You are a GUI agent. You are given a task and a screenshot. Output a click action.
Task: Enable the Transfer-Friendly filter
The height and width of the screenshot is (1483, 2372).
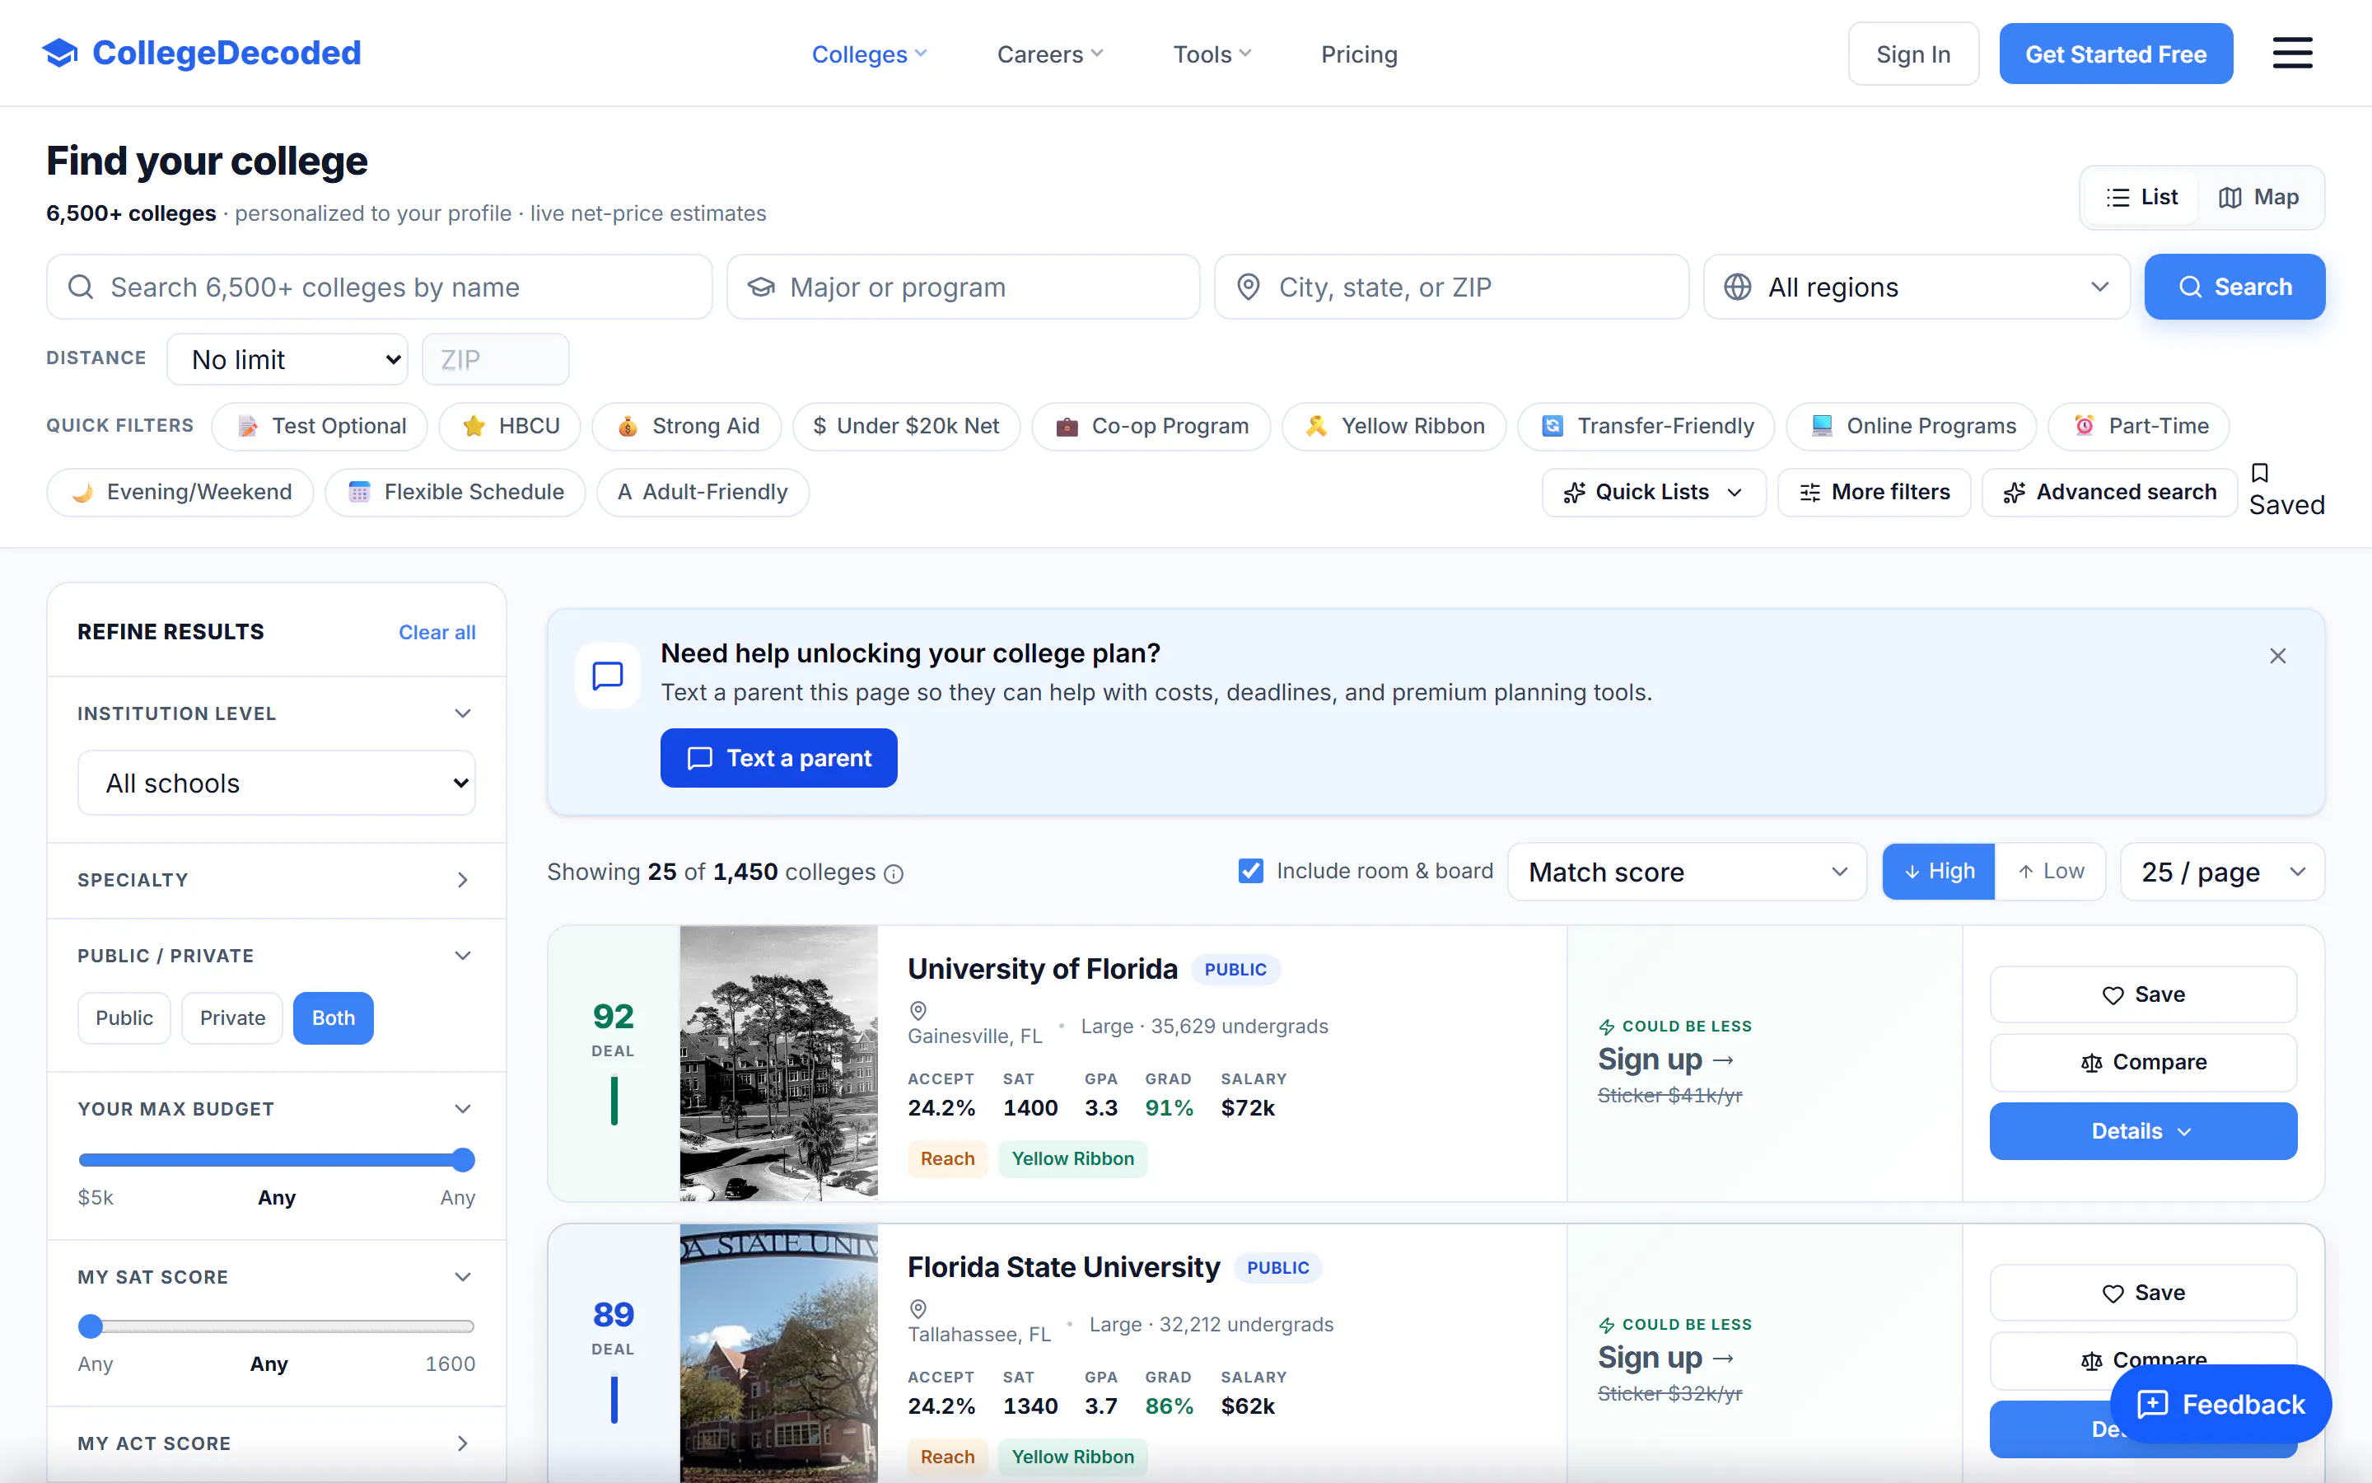click(1646, 426)
